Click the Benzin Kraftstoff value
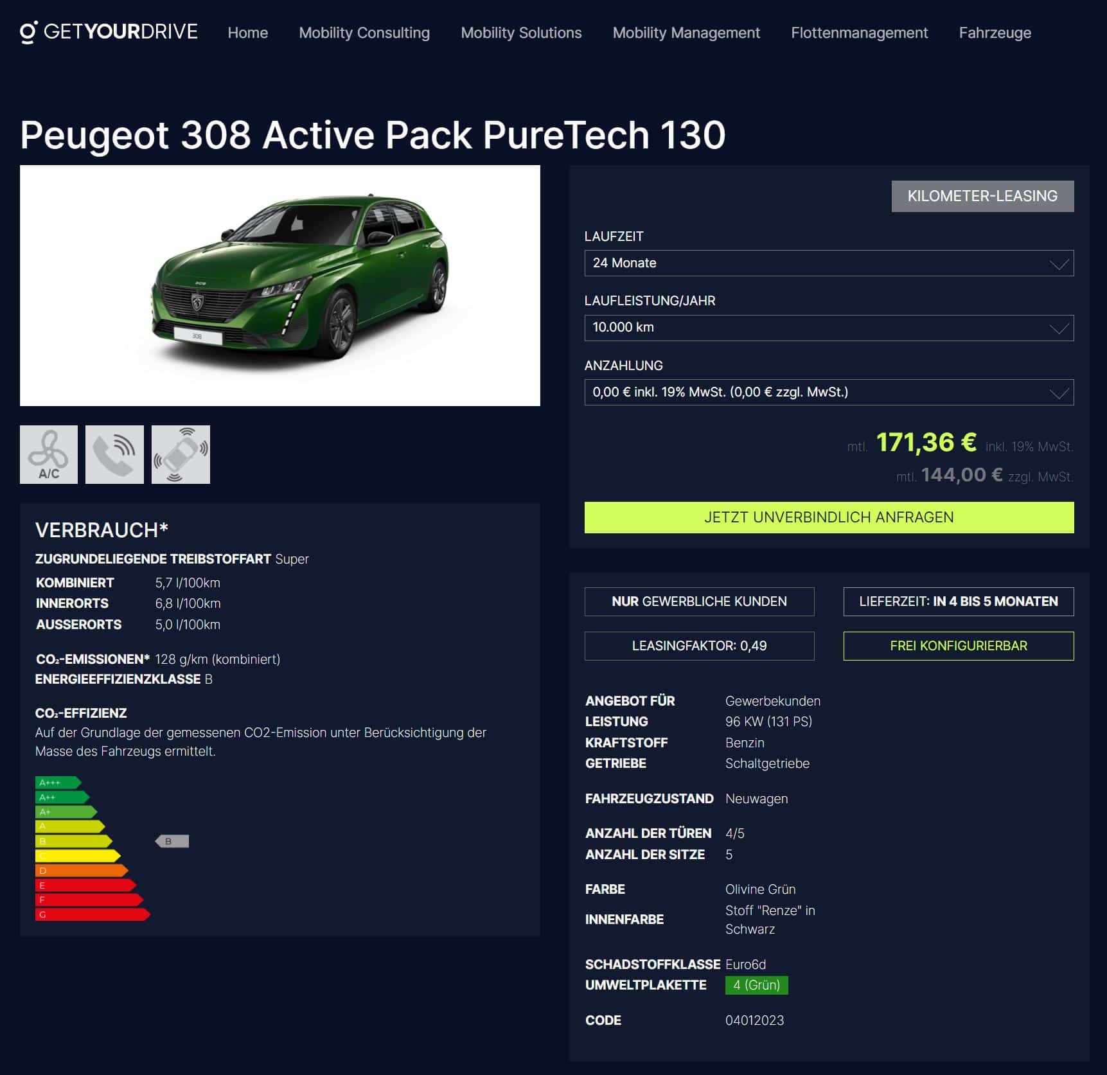 click(745, 743)
